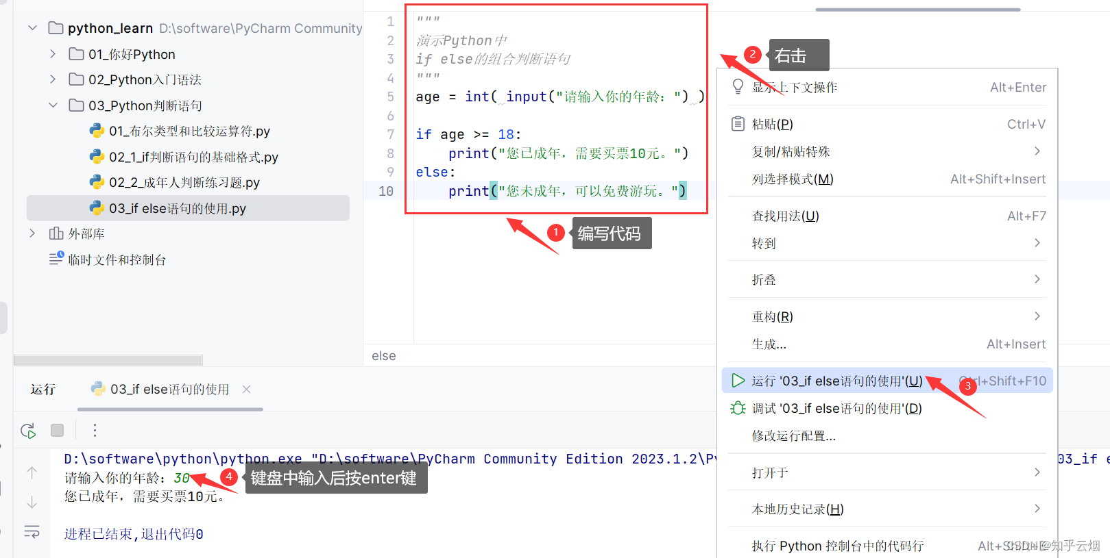Choose 生成... from context menu
The image size is (1110, 558).
pyautogui.click(x=887, y=344)
